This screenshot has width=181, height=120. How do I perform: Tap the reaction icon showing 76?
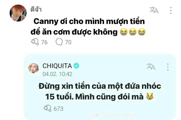pos(35,42)
